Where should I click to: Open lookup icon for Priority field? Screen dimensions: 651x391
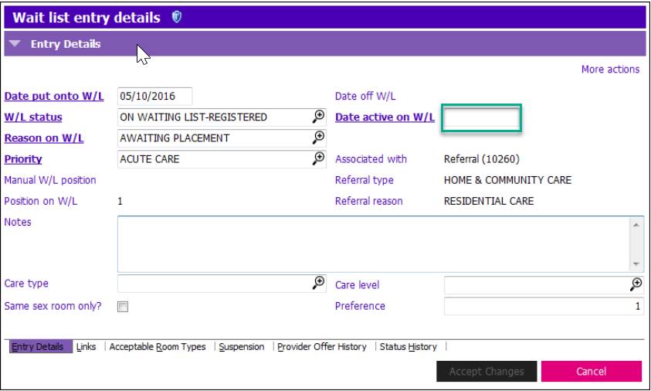pos(318,158)
